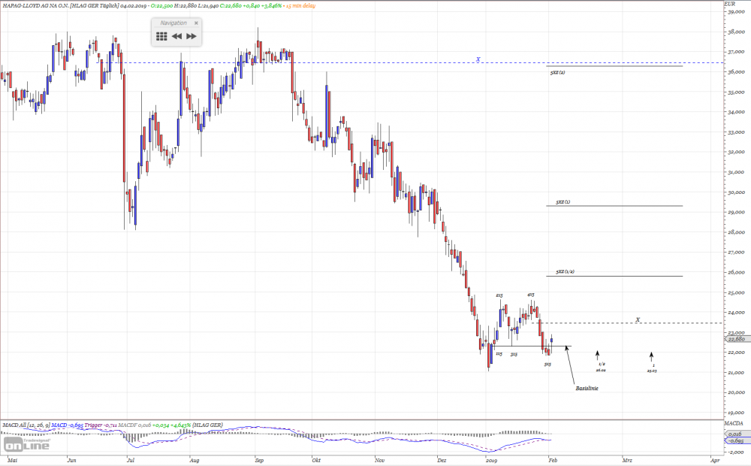Image resolution: width=751 pixels, height=466 pixels.
Task: Click the 'MACD All [12, 26, 9]' indicator label
Action: (26, 425)
